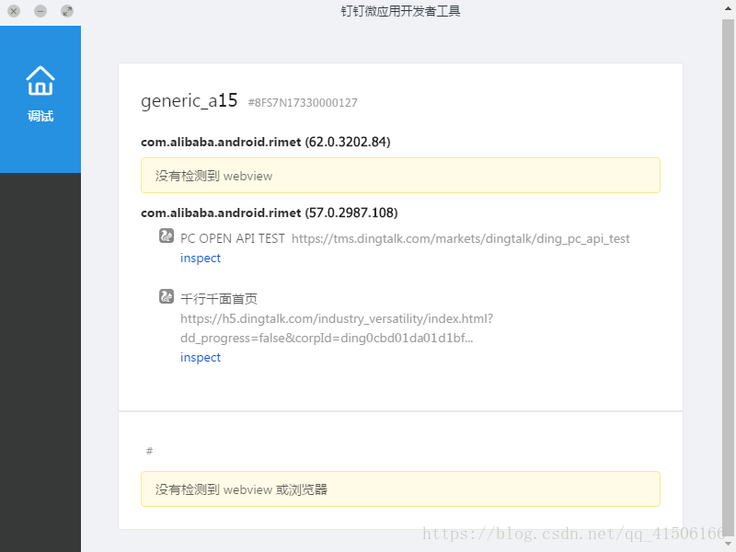Click the dd_progress=false&corpId URL line

[x=327, y=338]
